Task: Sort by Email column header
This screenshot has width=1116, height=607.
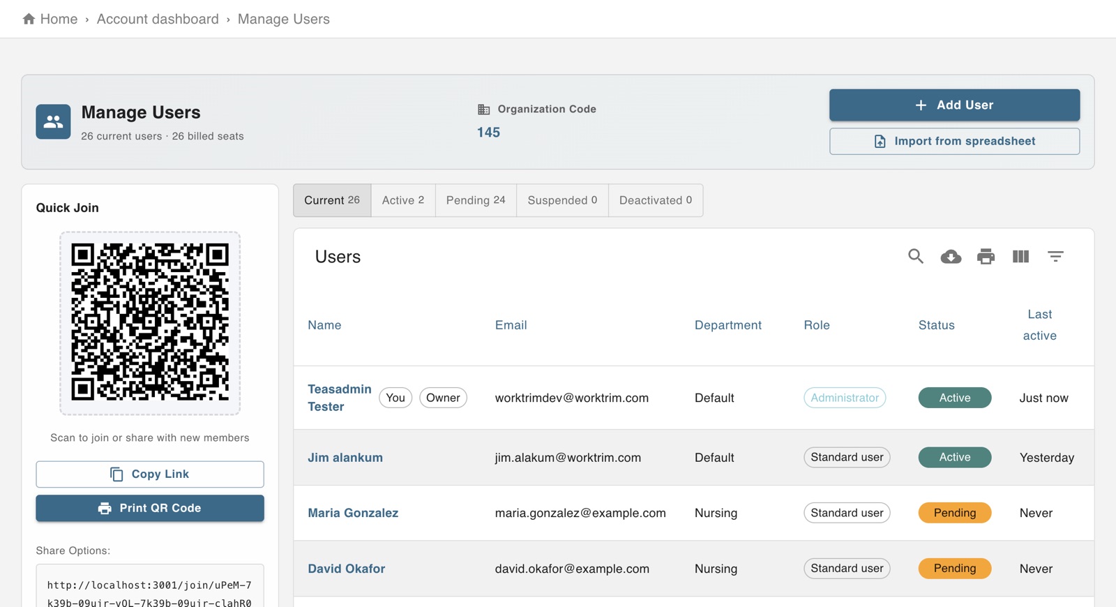Action: (x=511, y=325)
